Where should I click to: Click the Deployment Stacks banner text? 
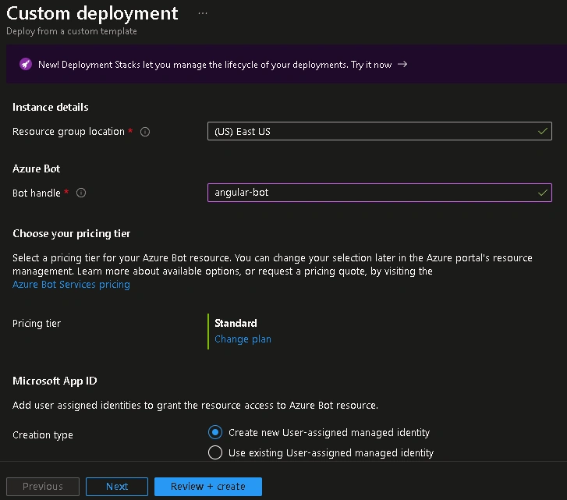214,65
